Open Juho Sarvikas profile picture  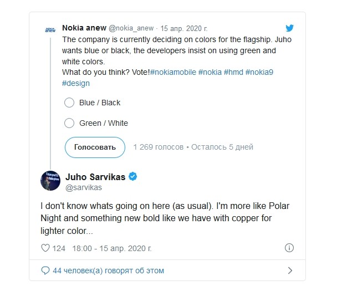[x=50, y=181]
